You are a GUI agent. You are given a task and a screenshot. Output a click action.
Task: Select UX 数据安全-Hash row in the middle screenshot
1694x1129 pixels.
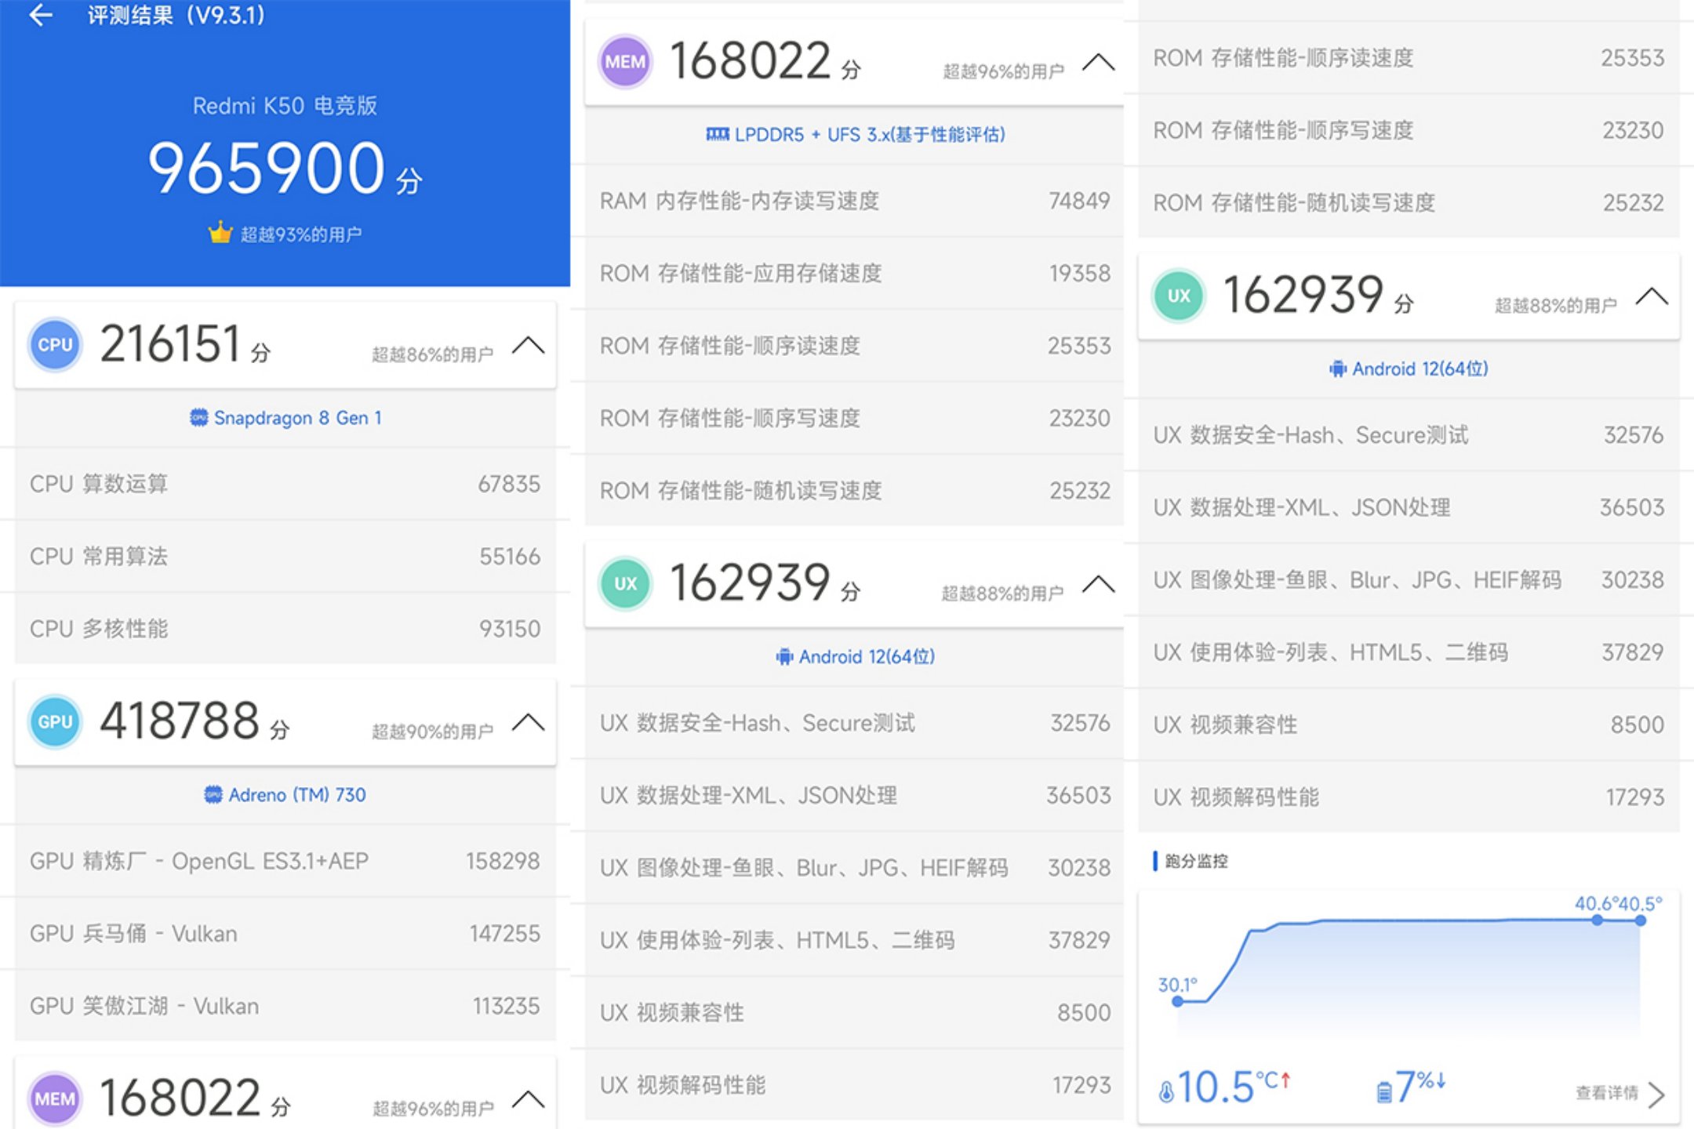click(x=855, y=722)
